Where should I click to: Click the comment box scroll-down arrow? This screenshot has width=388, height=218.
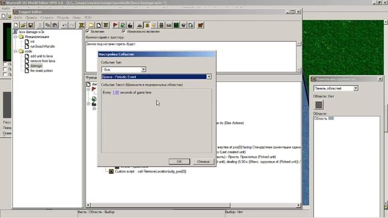(x=299, y=70)
